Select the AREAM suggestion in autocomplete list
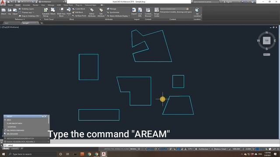The height and width of the screenshot is (157, 280). click(26, 116)
